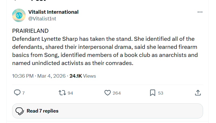Click the like count 264
The height and width of the screenshot is (123, 216).
[116, 93]
